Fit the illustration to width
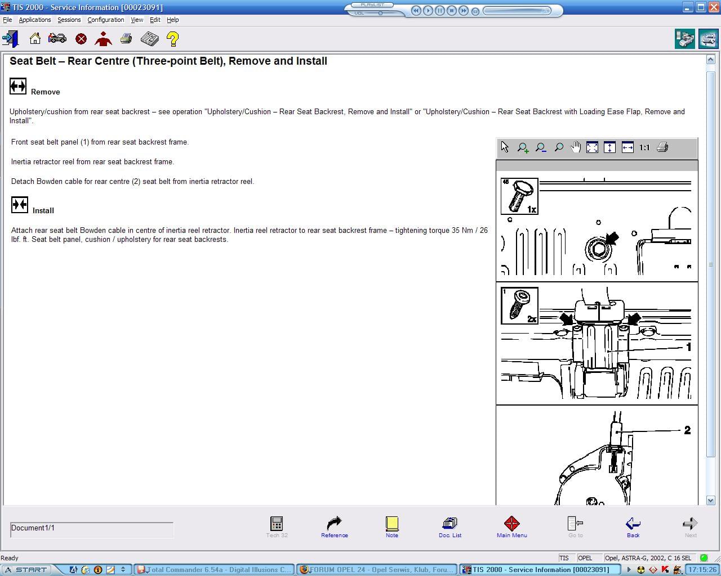This screenshot has width=721, height=576. tap(627, 147)
